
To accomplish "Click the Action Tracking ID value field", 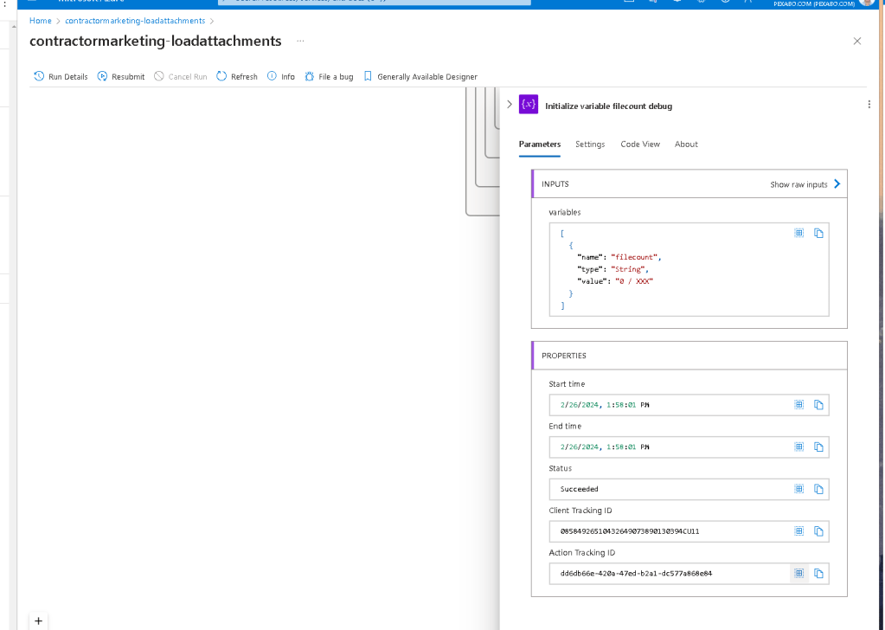I will [689, 573].
